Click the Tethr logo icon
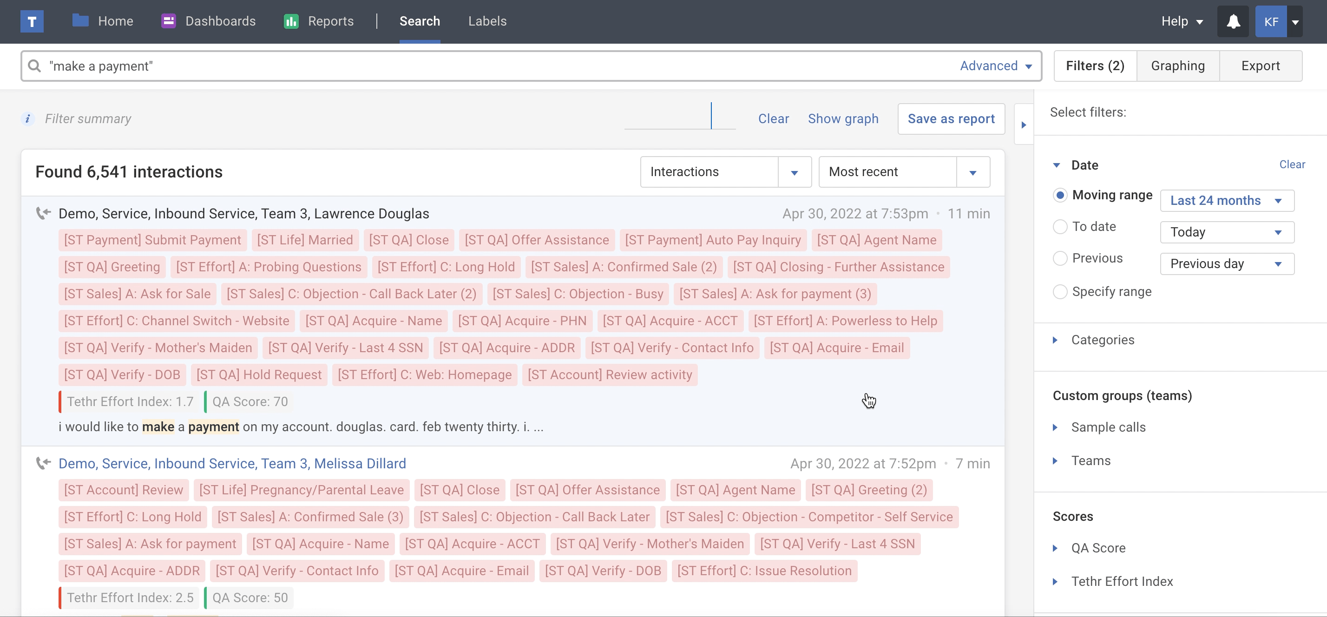The height and width of the screenshot is (617, 1327). 32,22
